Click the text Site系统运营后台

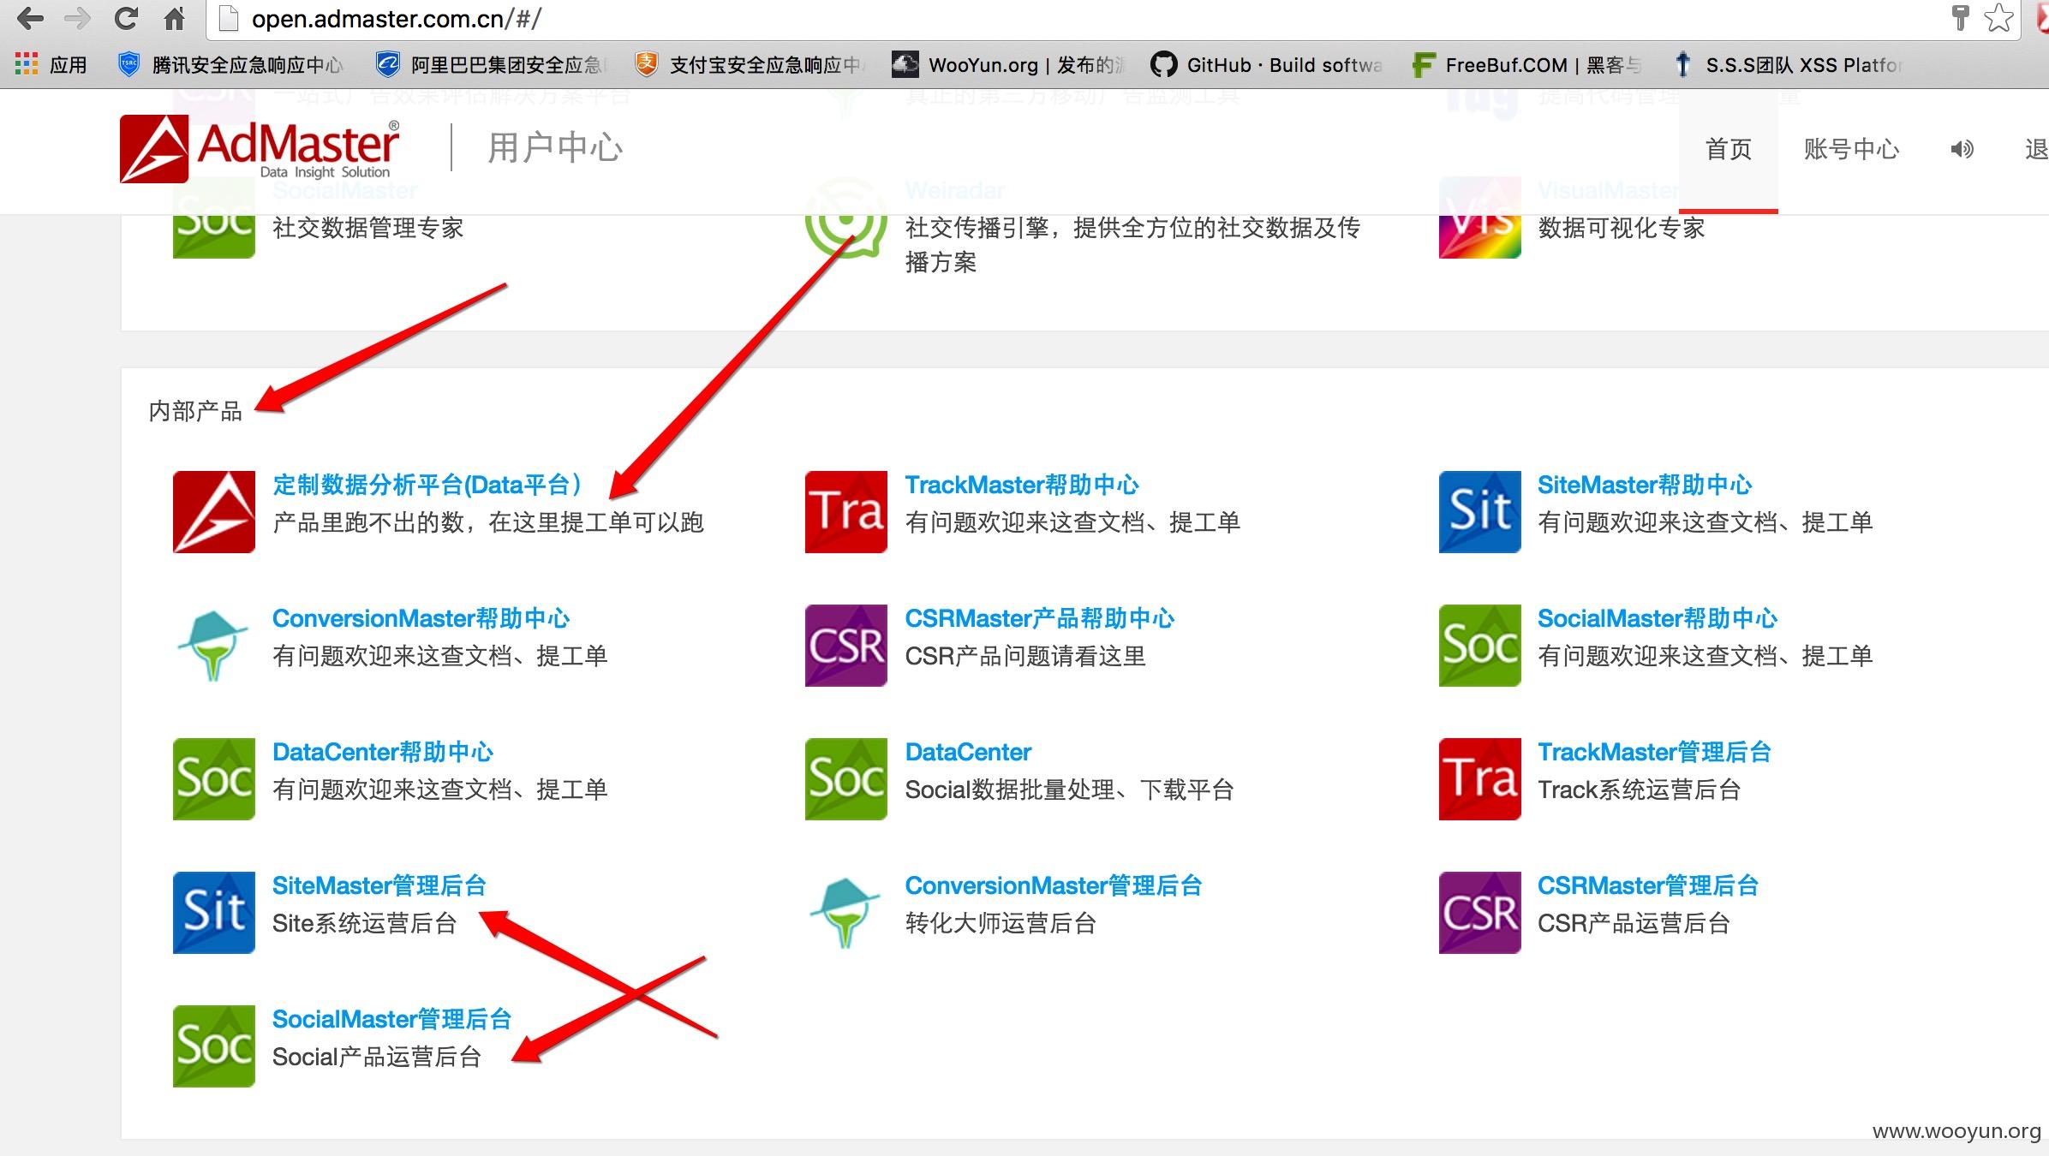click(x=365, y=923)
